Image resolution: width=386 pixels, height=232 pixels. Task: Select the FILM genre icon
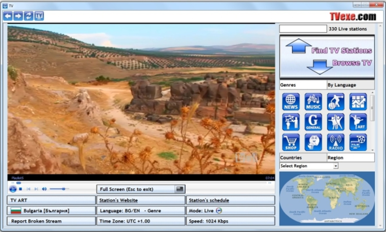tap(358, 142)
